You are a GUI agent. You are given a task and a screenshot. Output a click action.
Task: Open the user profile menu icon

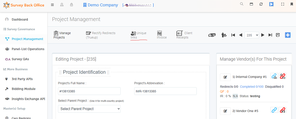(62, 5)
